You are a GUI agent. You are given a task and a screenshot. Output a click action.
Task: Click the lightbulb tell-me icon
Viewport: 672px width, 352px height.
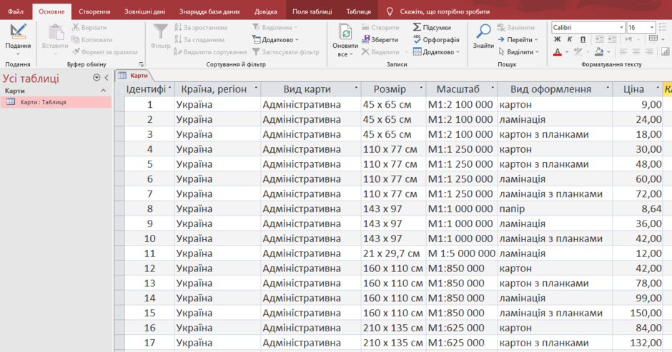pos(390,11)
